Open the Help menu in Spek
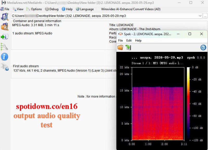This screenshot has height=150, width=208. [x=138, y=41]
